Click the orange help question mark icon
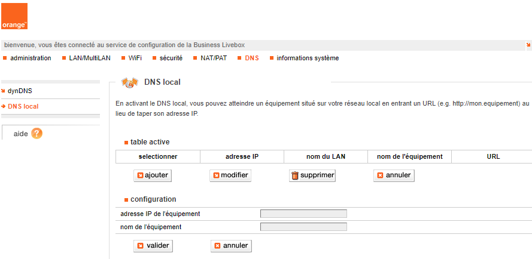 point(37,133)
